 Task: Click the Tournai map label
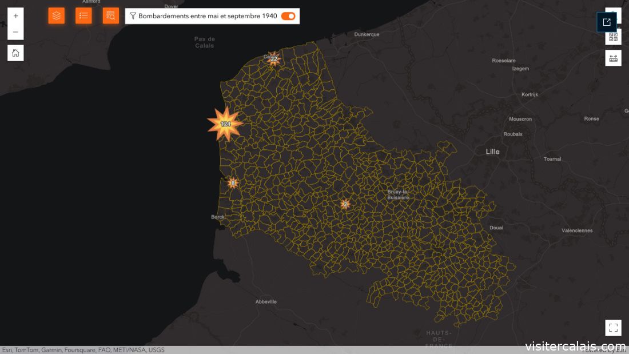552,160
